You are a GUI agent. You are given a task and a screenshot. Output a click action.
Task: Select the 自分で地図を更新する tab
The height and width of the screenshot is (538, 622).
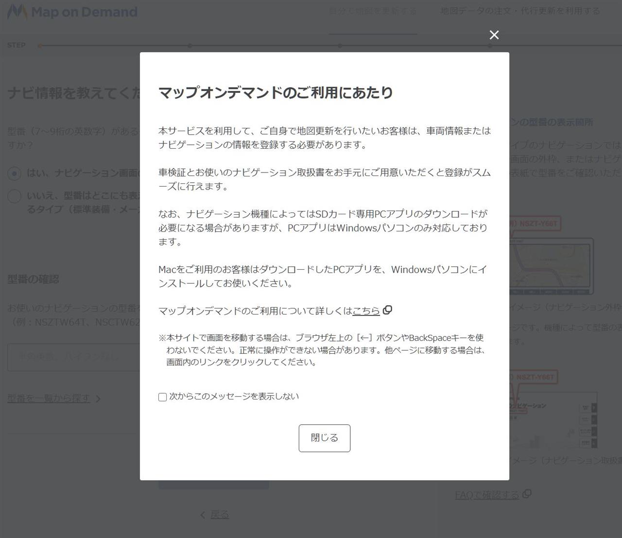(x=373, y=11)
